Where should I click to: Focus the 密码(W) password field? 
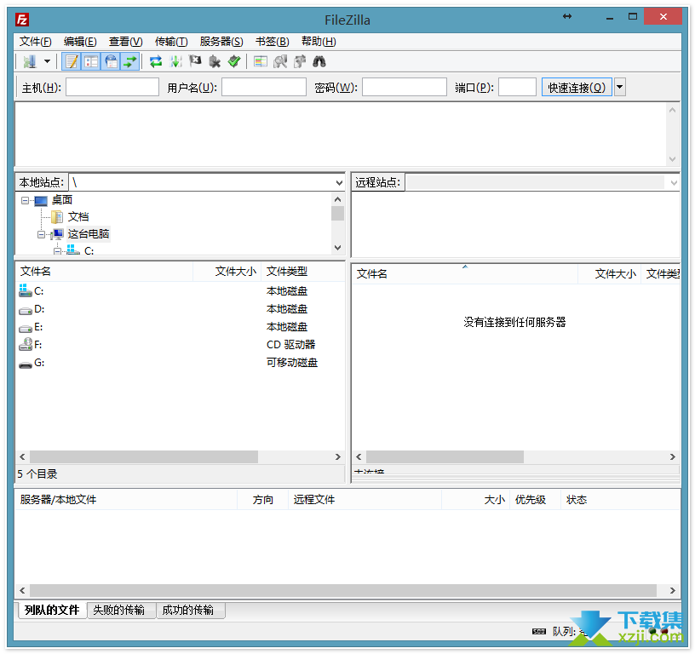tap(405, 87)
